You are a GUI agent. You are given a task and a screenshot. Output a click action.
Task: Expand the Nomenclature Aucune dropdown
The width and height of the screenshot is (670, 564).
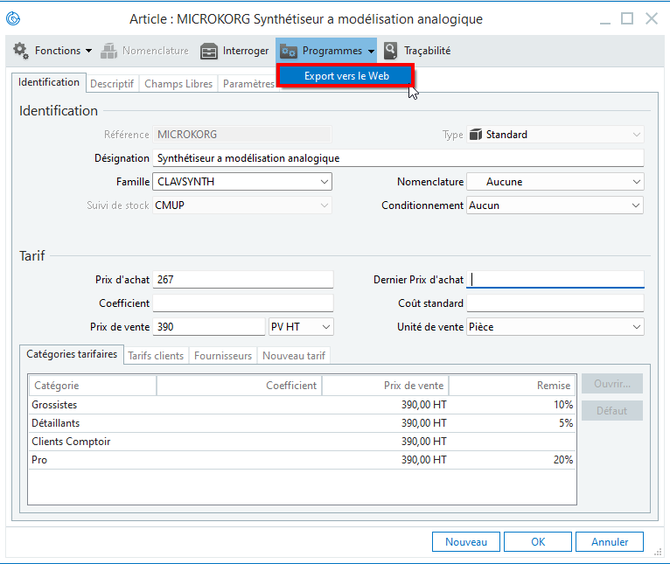[x=636, y=182]
